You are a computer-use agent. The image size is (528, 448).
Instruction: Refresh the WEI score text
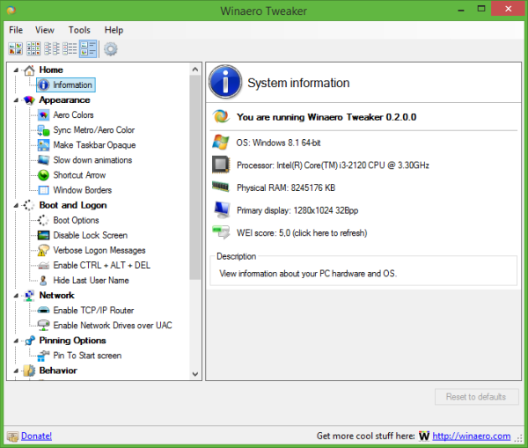(302, 233)
